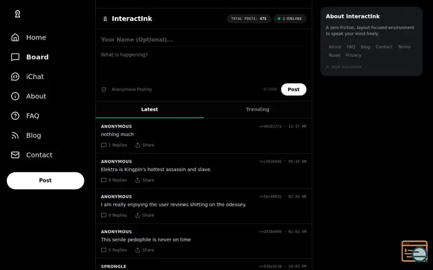The width and height of the screenshot is (433, 270).
Task: Click reply icon on "never on time" post
Action: 104,250
